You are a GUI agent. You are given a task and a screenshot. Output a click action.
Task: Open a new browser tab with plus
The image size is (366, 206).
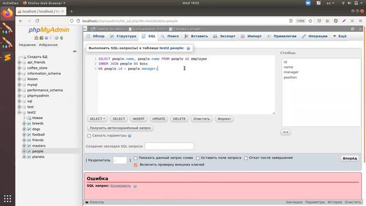71,11
